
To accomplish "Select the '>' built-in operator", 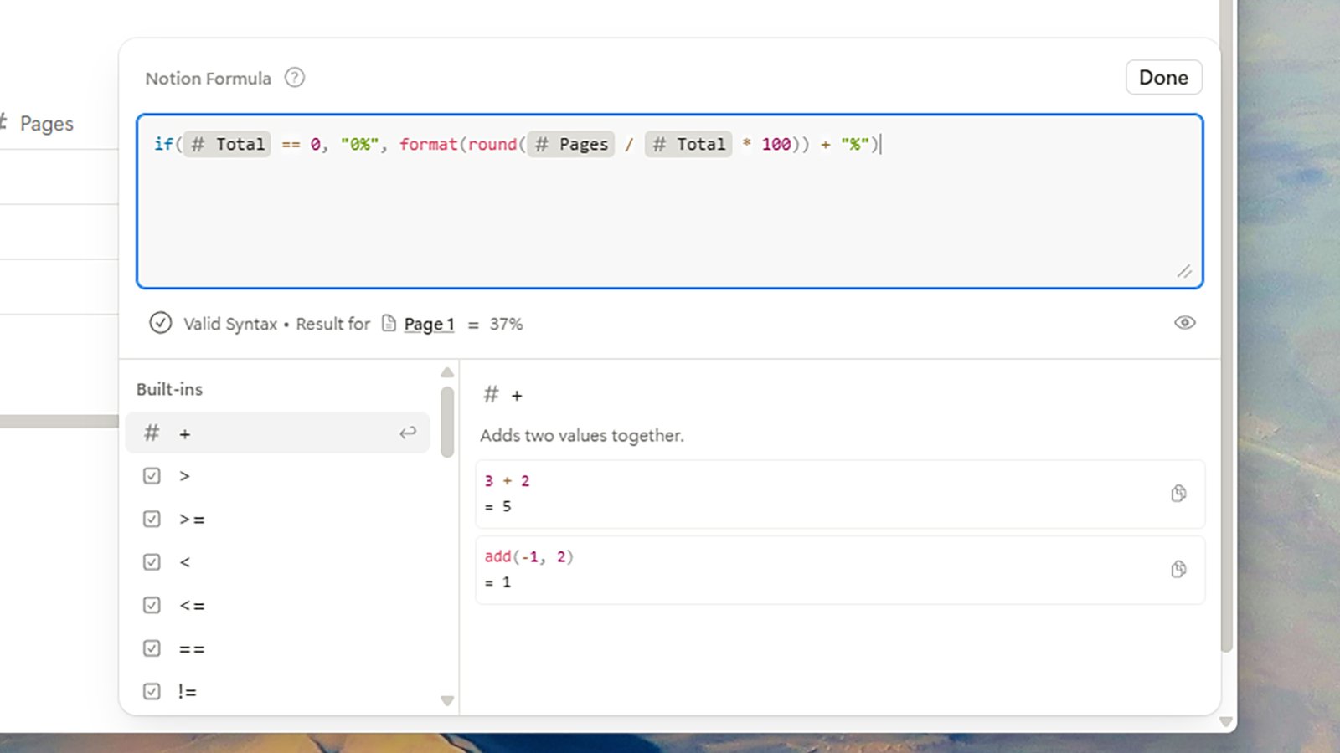I will click(277, 476).
